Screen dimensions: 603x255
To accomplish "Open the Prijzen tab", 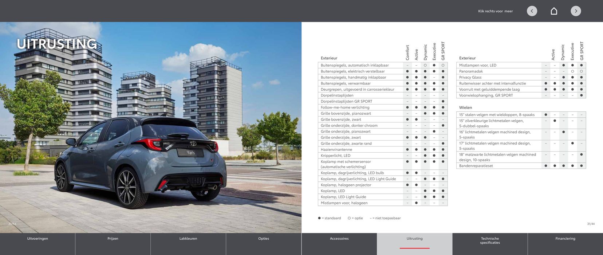I will (113, 239).
